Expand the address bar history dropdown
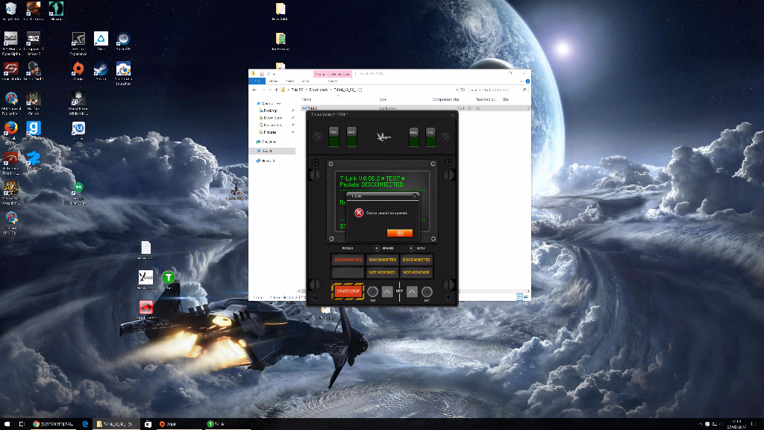764x430 pixels. (456, 90)
